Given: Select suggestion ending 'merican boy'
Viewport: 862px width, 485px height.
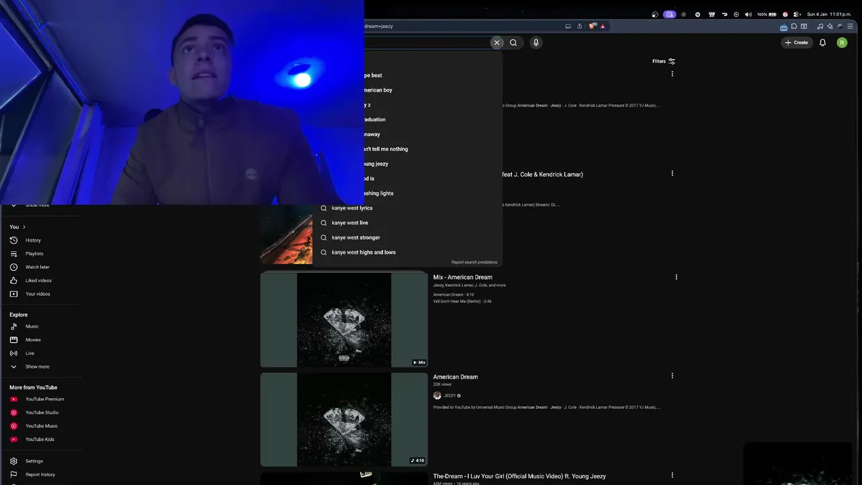Looking at the screenshot, I should (433, 90).
